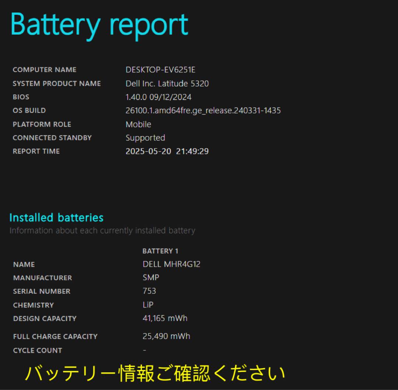Click computer name value DESKTOP-EV6251E

tap(160, 70)
